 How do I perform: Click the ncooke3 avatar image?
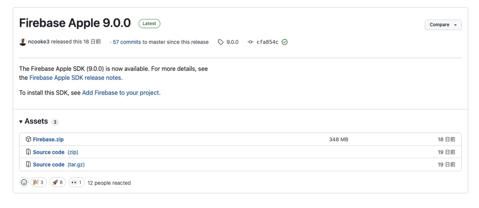coord(23,42)
